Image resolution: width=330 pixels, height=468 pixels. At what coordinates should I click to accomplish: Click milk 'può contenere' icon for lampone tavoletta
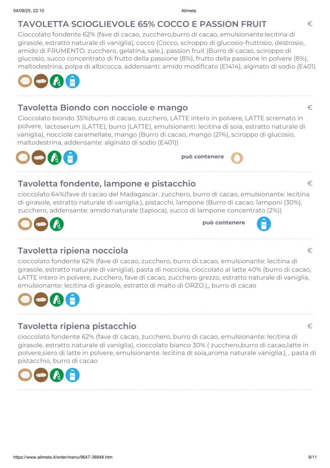pyautogui.click(x=264, y=224)
